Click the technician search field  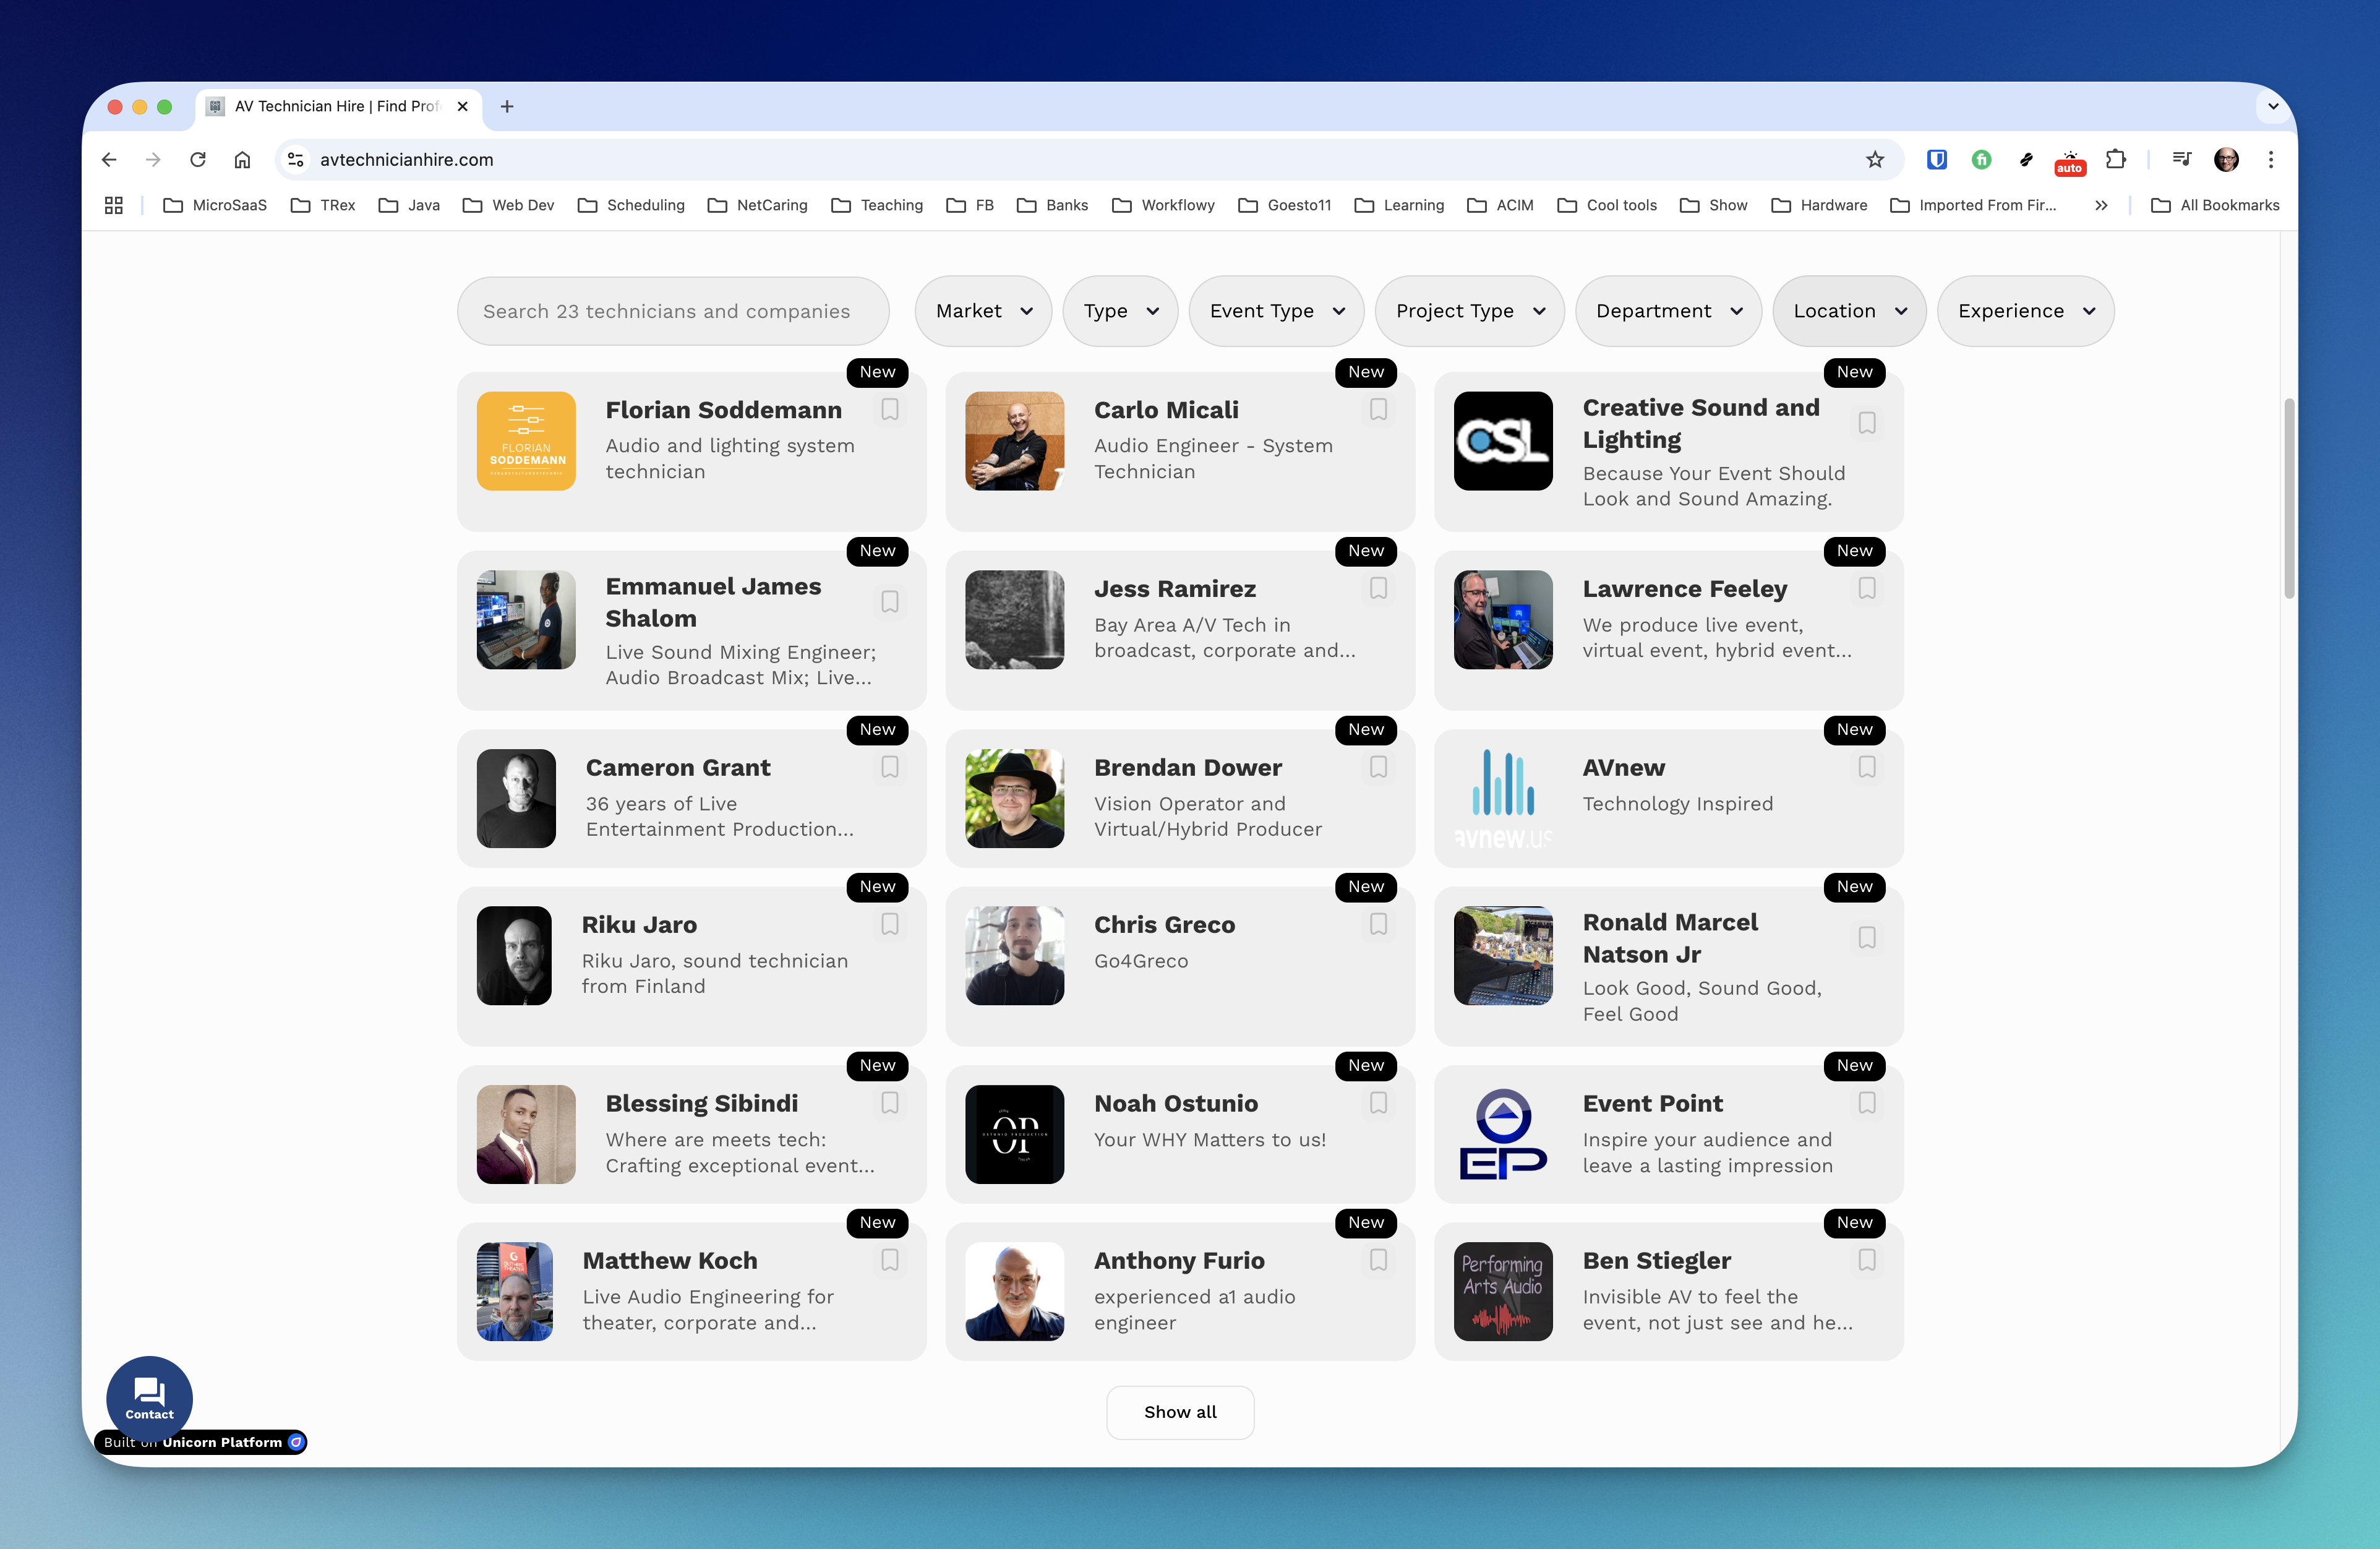673,311
